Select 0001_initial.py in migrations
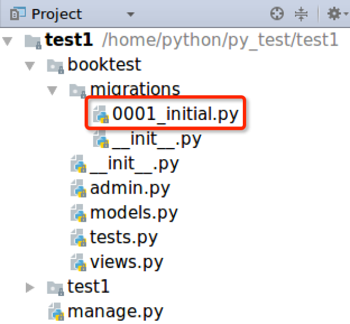The width and height of the screenshot is (350, 324). [x=175, y=114]
